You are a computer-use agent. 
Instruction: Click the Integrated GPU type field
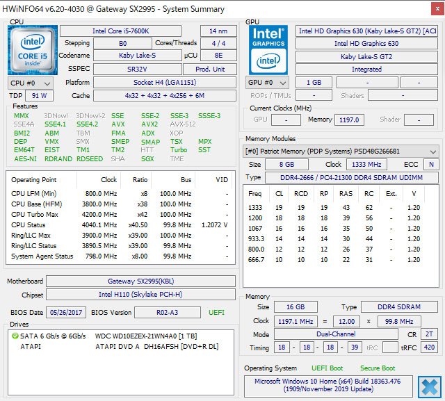366,69
